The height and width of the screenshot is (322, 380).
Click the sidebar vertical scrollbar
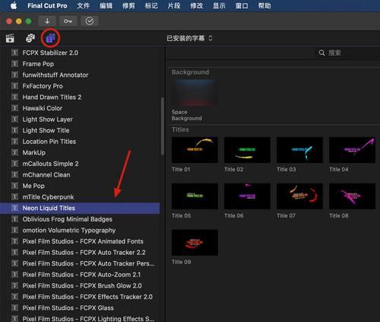[163, 126]
